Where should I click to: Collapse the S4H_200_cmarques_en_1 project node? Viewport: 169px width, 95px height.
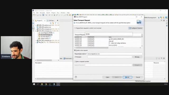point(36,31)
